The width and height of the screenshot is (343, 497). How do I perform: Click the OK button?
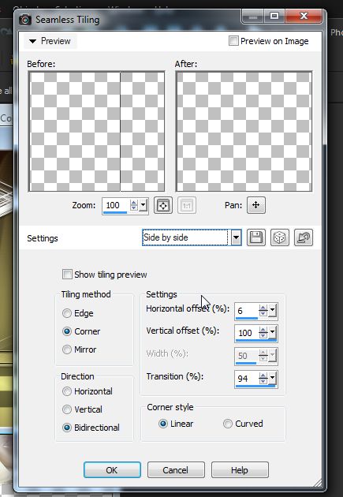[112, 469]
